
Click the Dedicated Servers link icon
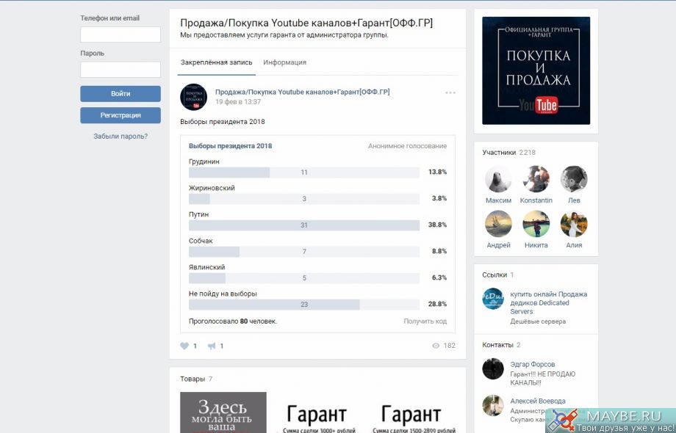click(x=493, y=299)
